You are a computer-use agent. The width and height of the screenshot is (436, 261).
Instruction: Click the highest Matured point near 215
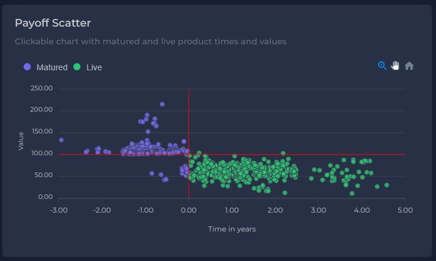click(162, 104)
